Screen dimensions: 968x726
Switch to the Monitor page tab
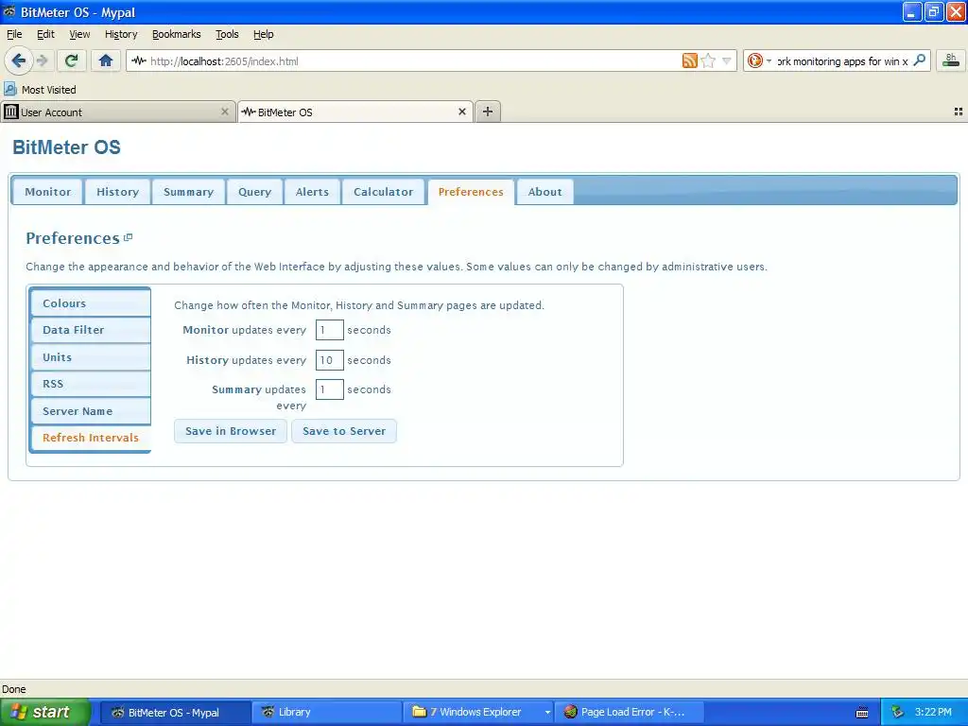pos(47,192)
